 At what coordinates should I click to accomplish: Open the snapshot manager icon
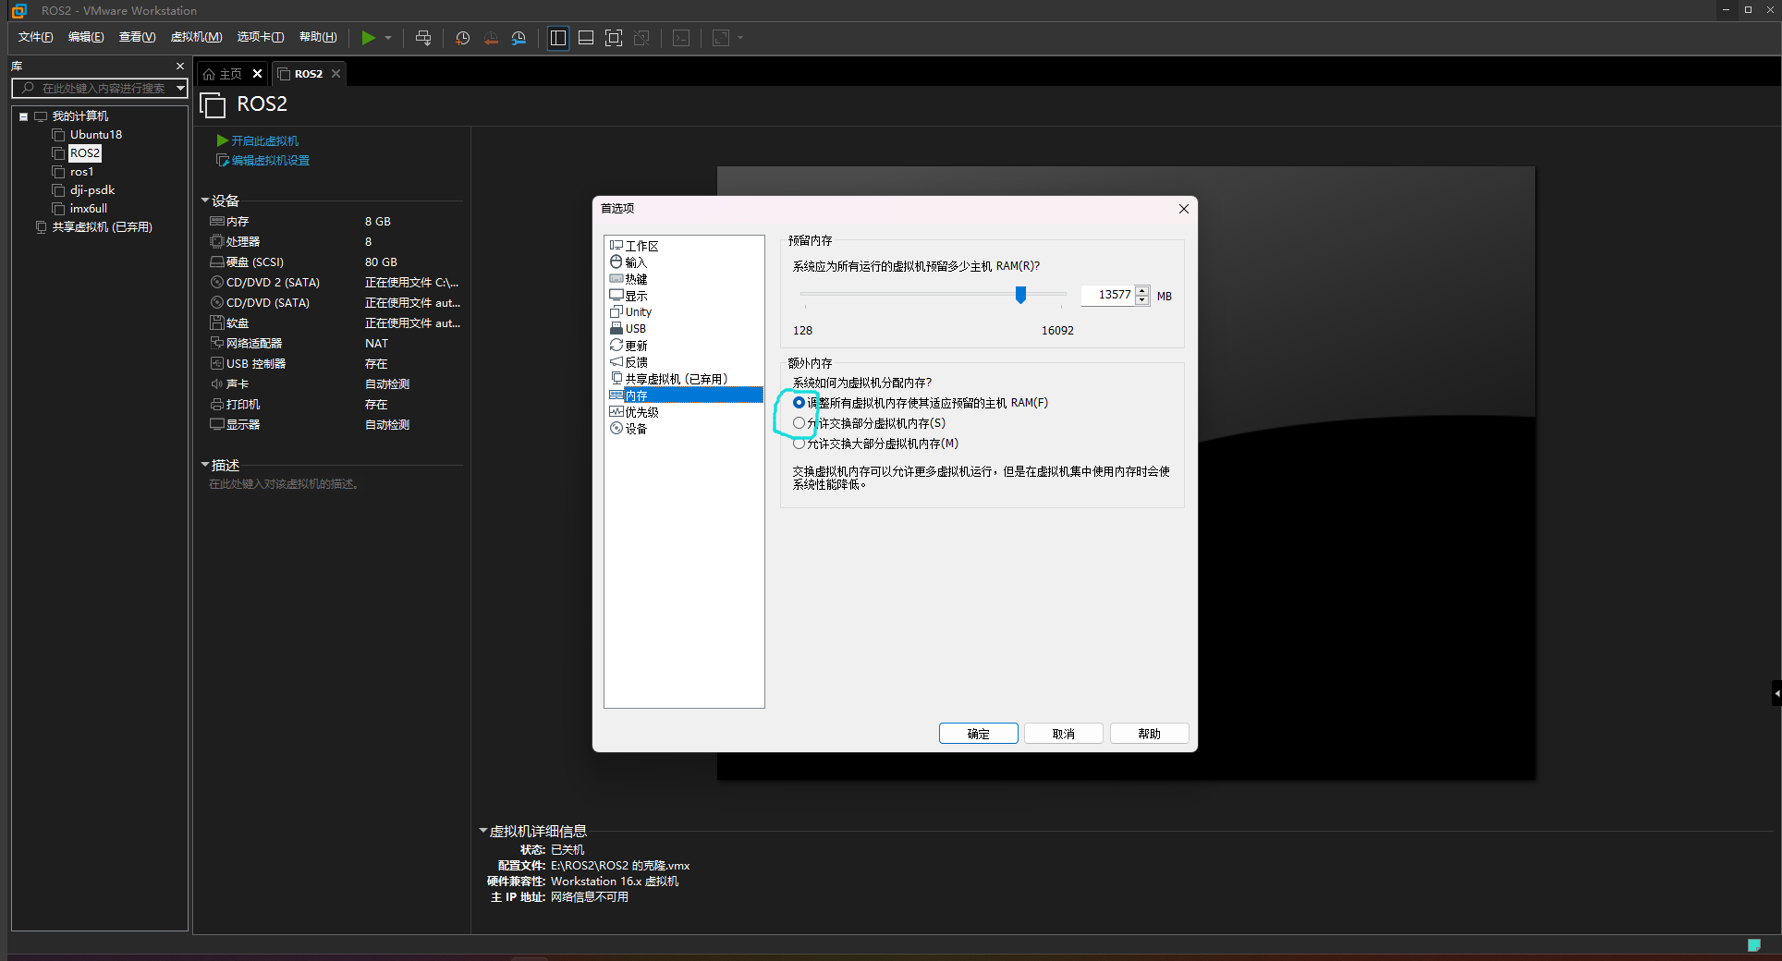(x=519, y=38)
